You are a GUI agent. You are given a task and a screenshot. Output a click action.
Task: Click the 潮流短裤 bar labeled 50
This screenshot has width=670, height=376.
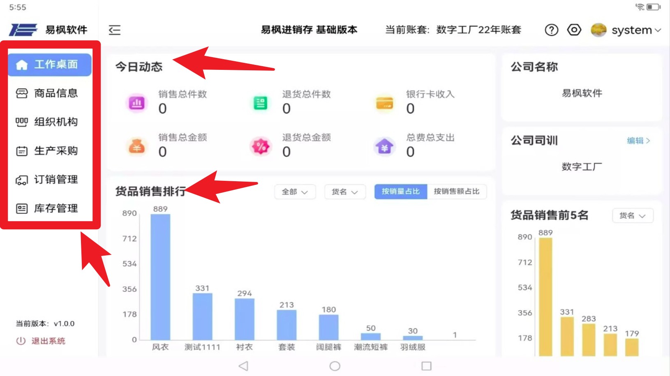pos(371,336)
